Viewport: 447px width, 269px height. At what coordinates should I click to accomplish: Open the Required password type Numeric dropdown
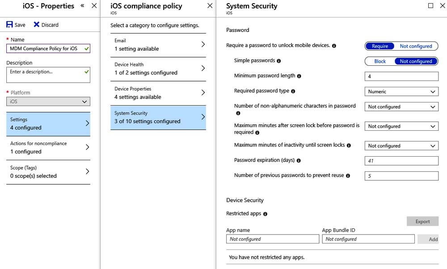click(401, 91)
